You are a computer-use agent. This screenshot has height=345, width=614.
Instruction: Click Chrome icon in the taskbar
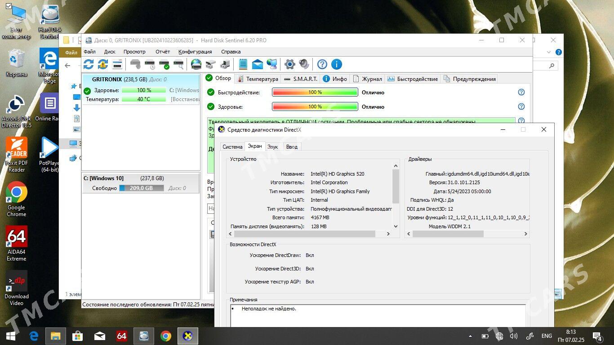(x=166, y=336)
